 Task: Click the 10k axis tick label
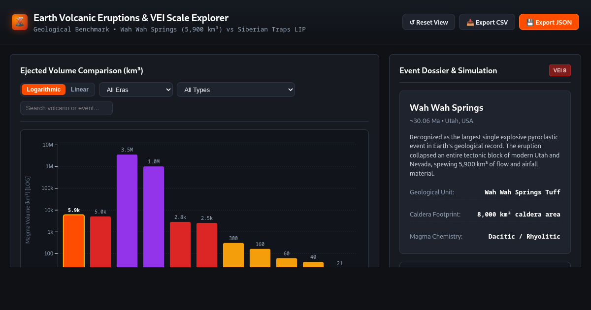pos(49,210)
